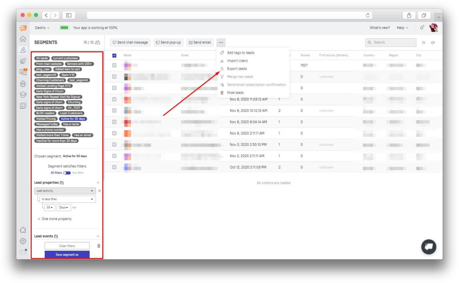Open the chat widget bubble bottom right
459x283 pixels.
(428, 247)
